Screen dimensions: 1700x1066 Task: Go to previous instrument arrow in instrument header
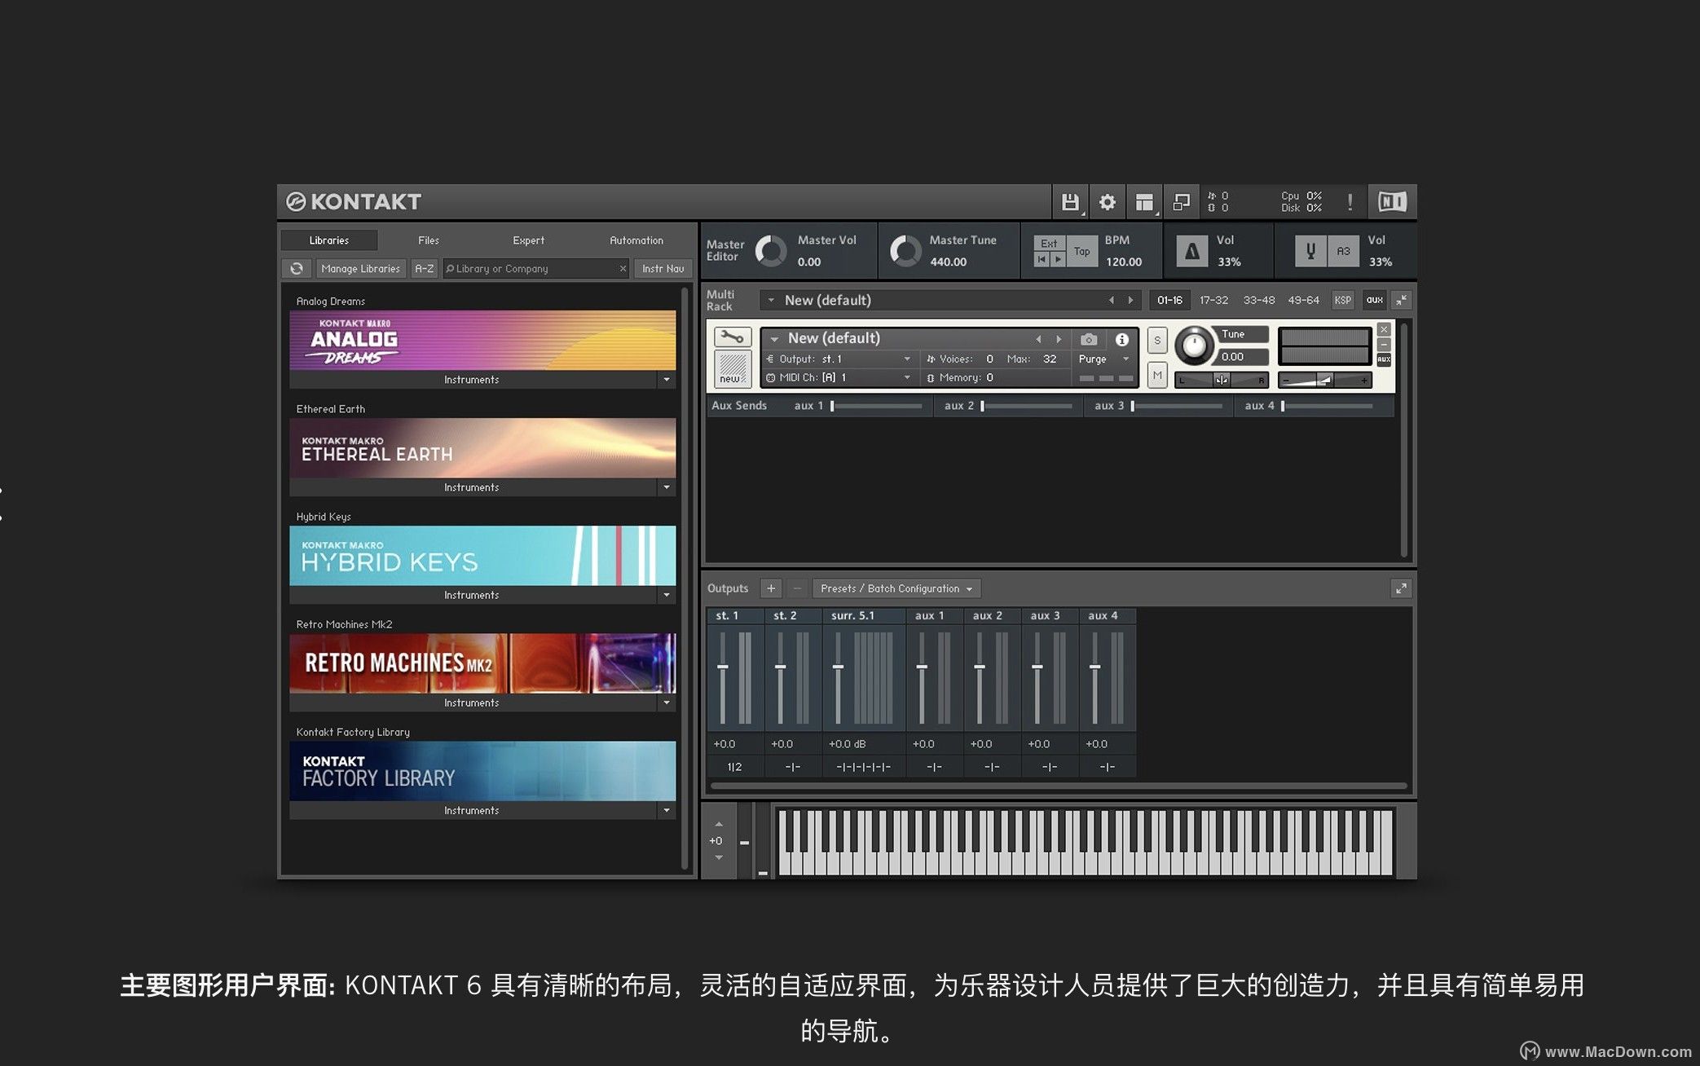pyautogui.click(x=1038, y=338)
